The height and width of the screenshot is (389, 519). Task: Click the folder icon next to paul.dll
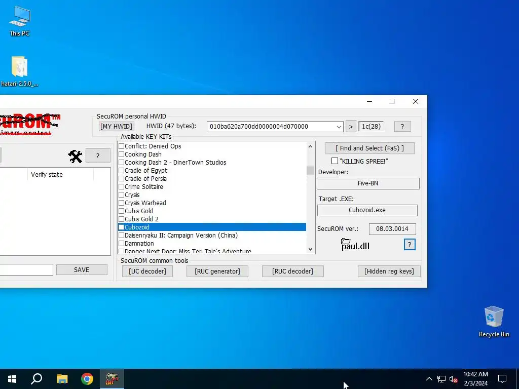tap(346, 241)
